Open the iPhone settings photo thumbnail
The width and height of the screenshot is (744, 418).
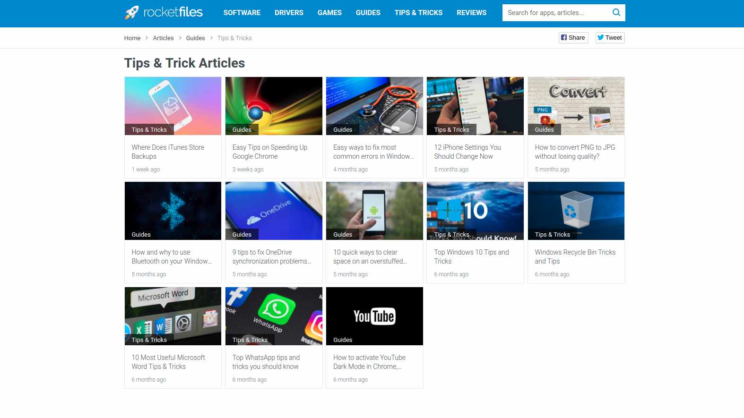(475, 106)
